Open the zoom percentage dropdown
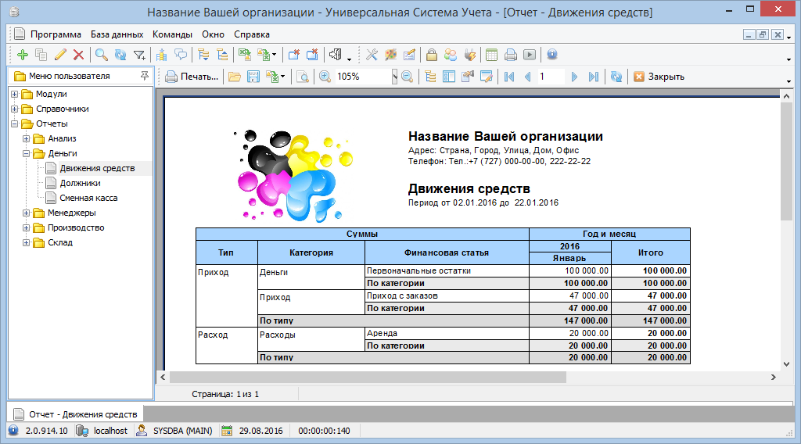The height and width of the screenshot is (444, 801). click(394, 77)
